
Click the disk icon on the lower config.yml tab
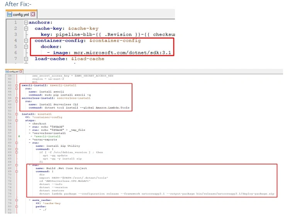(7, 71)
